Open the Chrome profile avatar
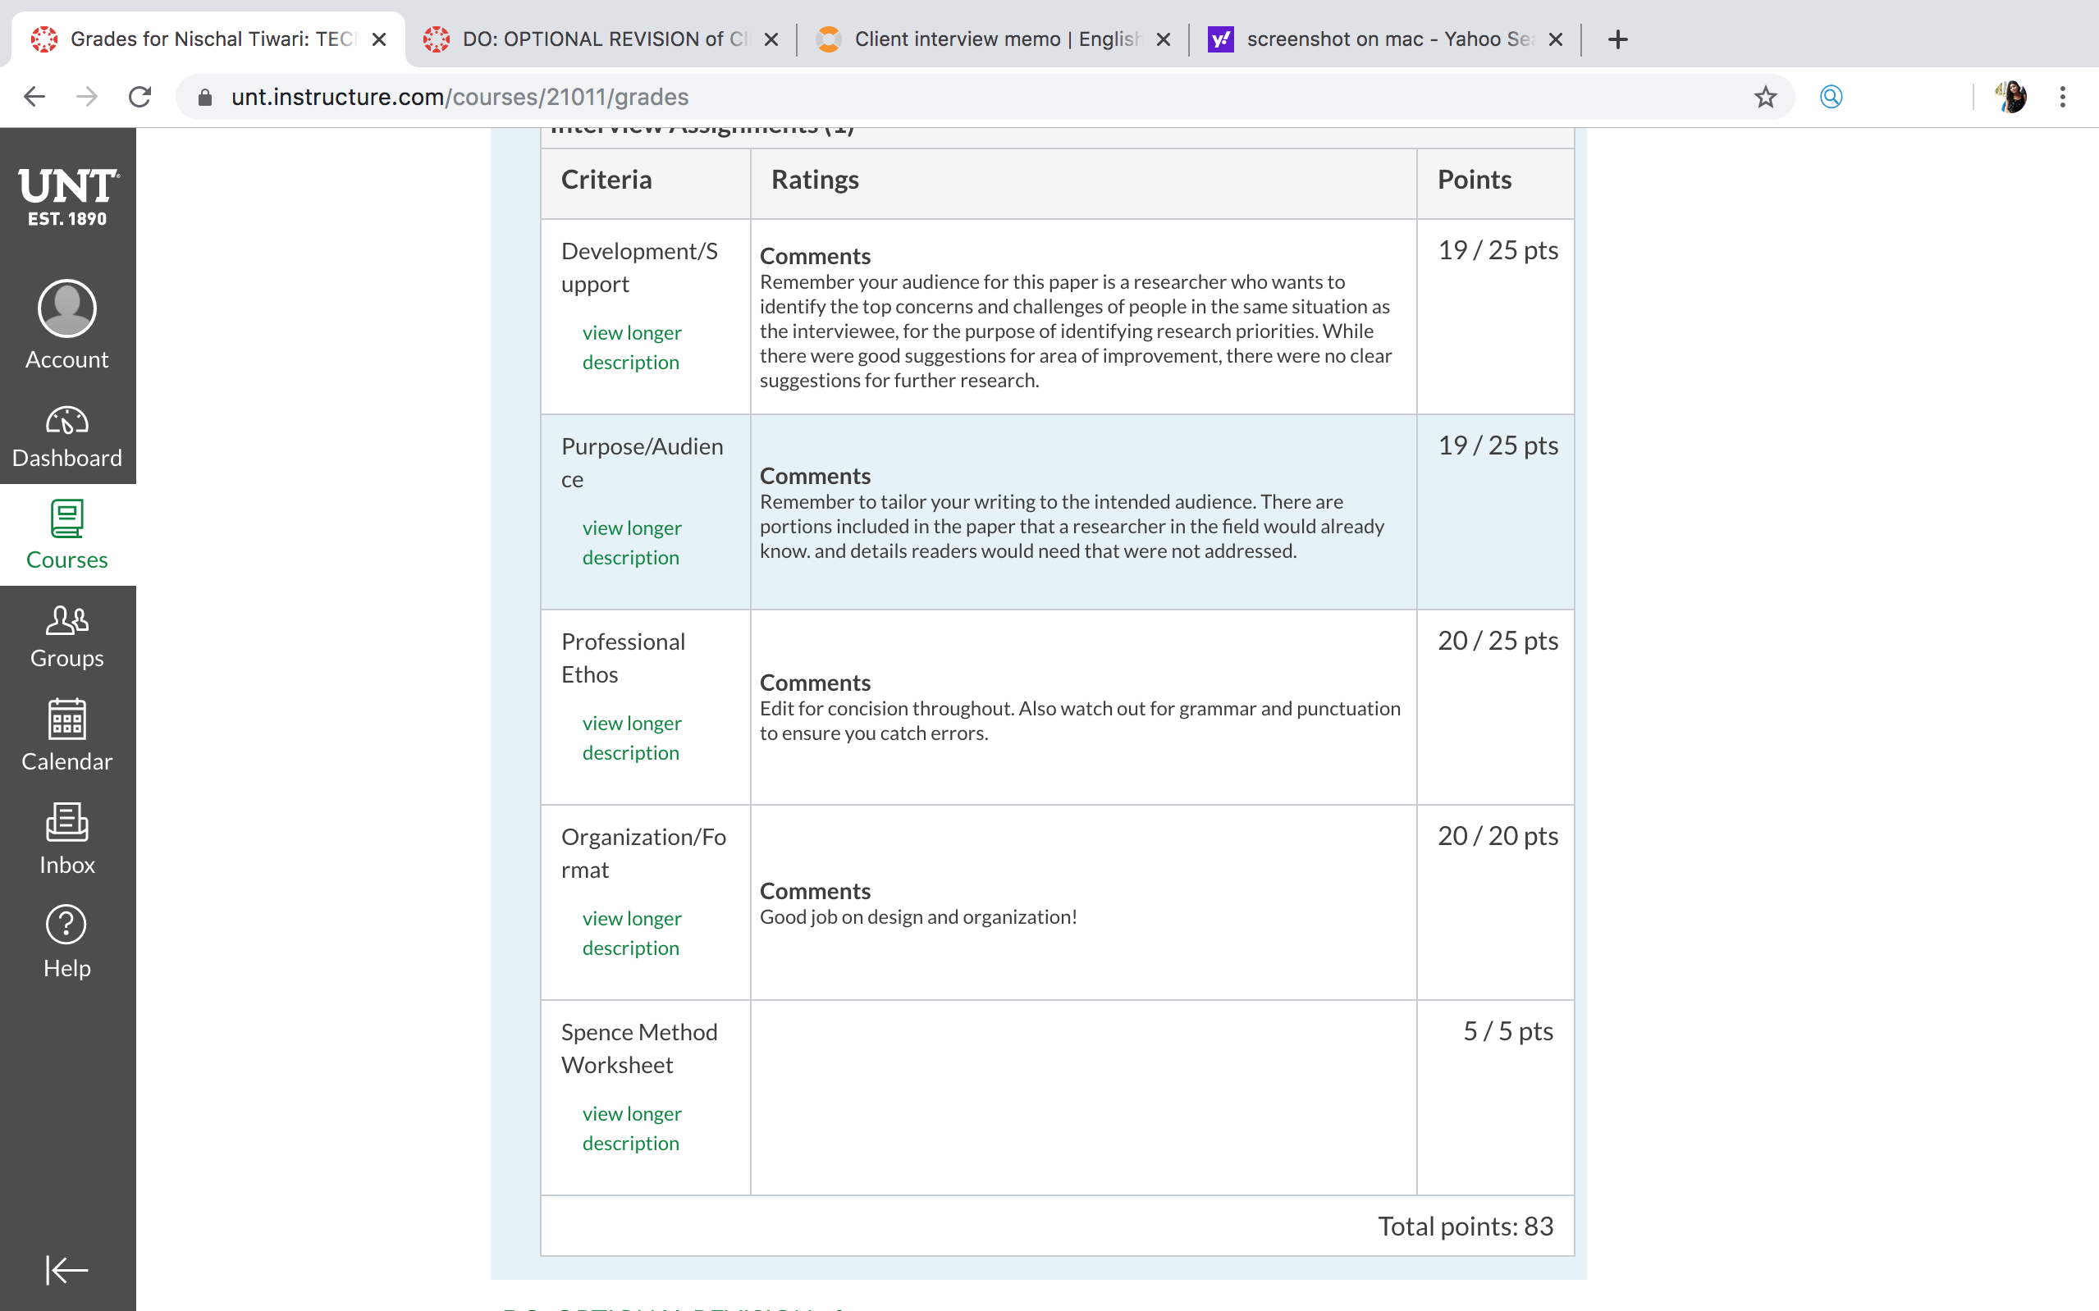 coord(2010,96)
